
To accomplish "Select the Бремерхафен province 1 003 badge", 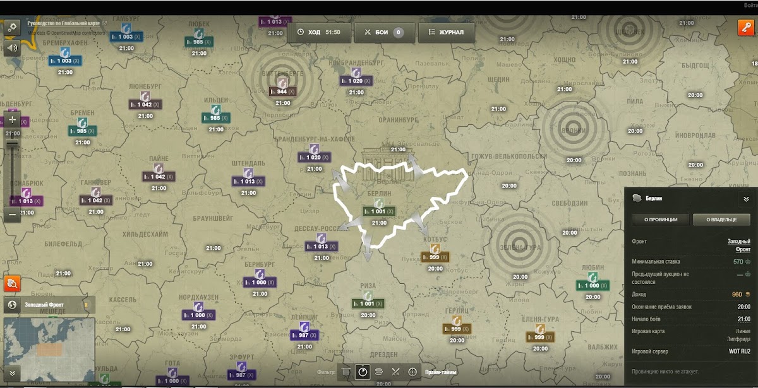I will [x=64, y=61].
